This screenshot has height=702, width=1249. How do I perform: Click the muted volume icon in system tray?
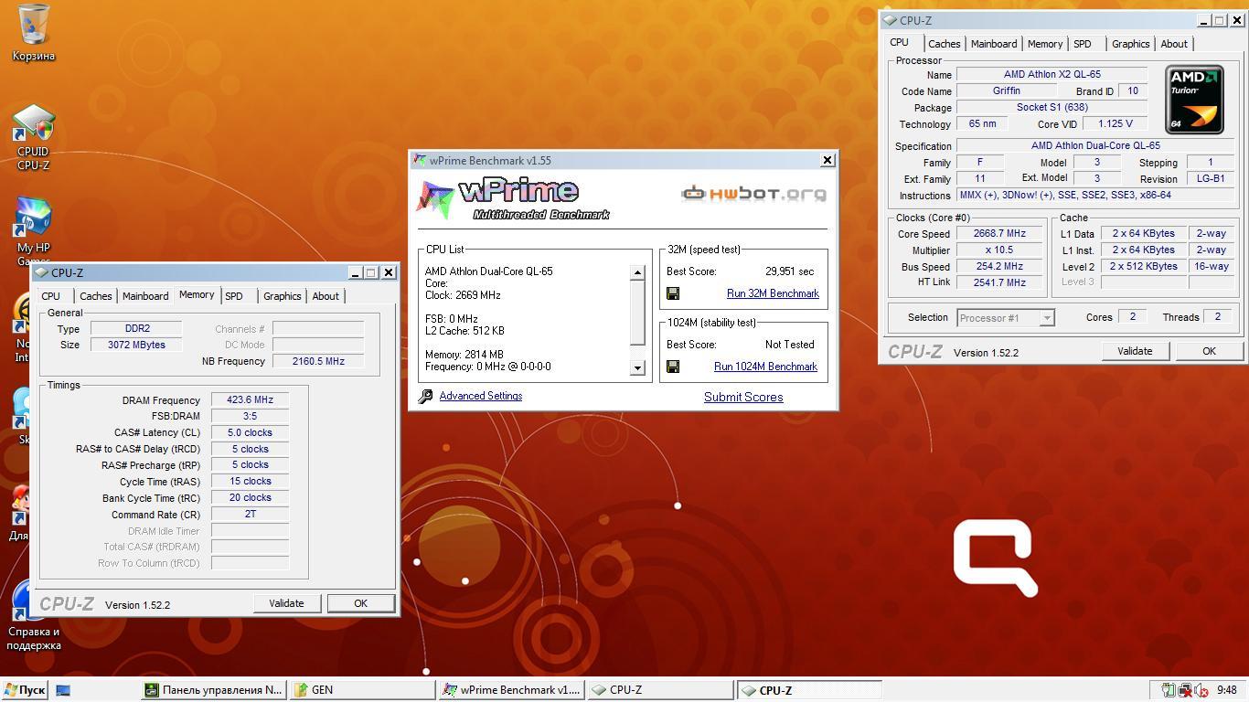(x=1201, y=690)
